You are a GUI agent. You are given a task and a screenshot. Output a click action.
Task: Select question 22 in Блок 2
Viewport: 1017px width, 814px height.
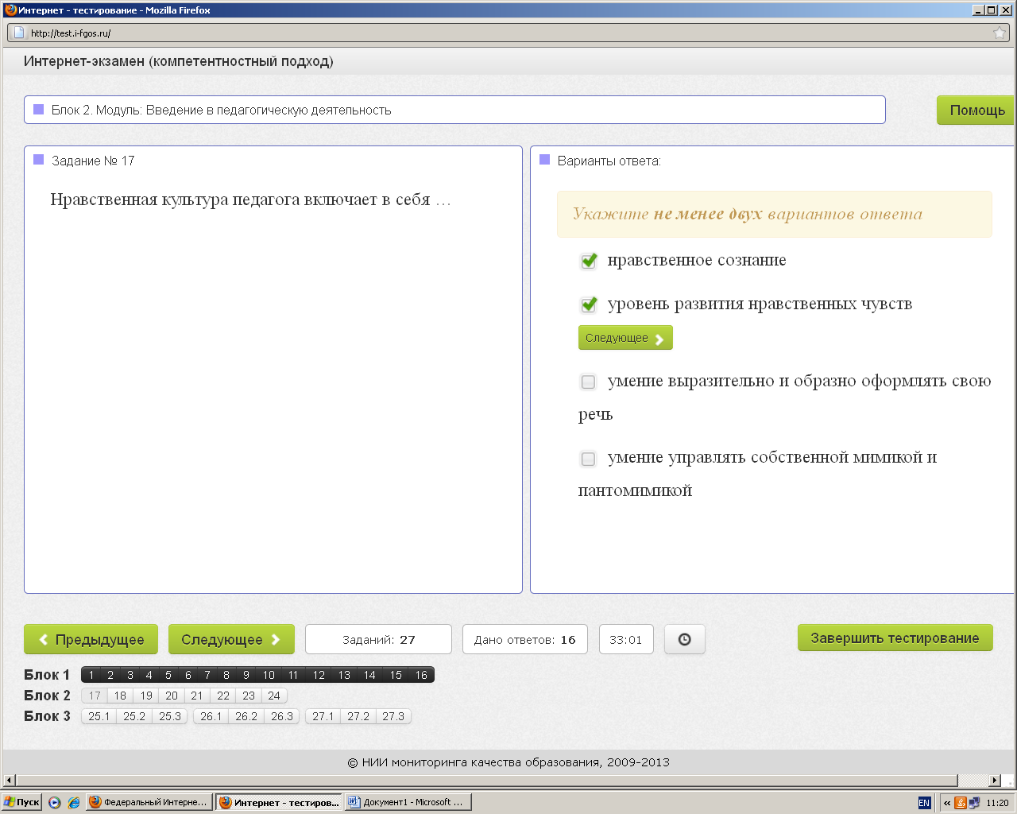(223, 696)
